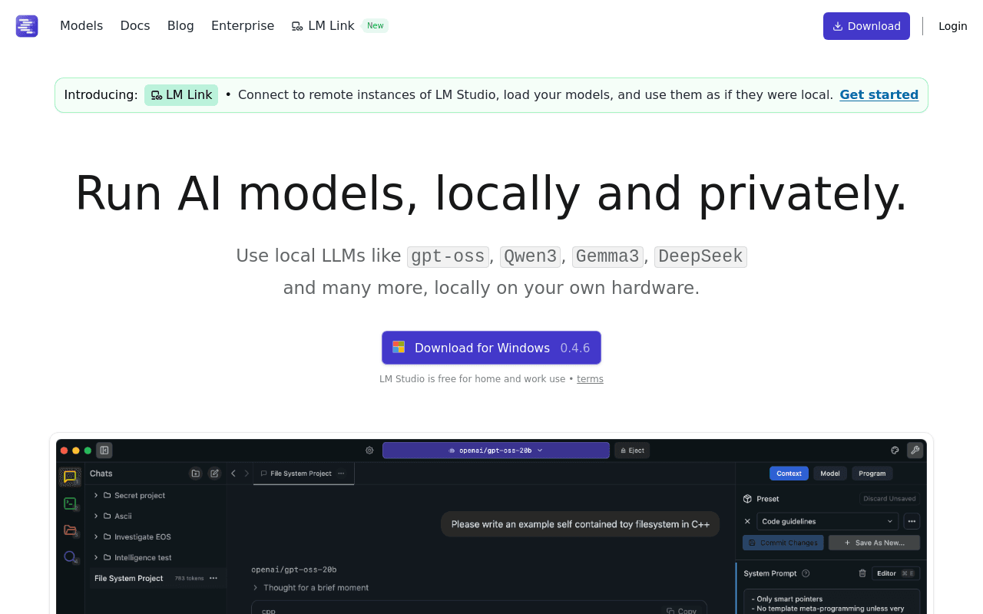Screen dimensions: 983x614
Task: Go to the Blog
Action: pyautogui.click(x=180, y=26)
